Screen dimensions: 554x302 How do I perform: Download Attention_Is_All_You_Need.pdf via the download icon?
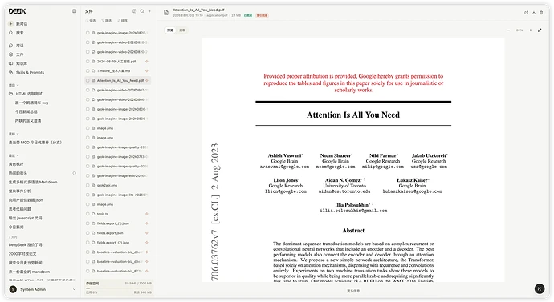(533, 13)
